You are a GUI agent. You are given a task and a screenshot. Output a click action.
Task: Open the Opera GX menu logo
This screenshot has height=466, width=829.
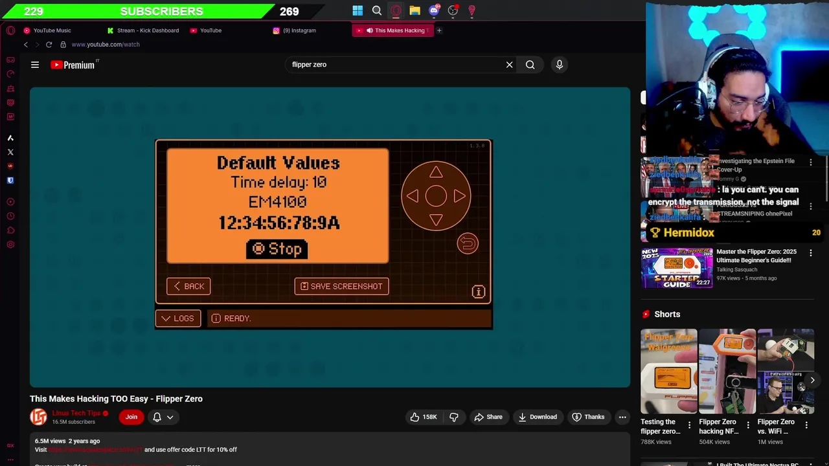[x=10, y=30]
